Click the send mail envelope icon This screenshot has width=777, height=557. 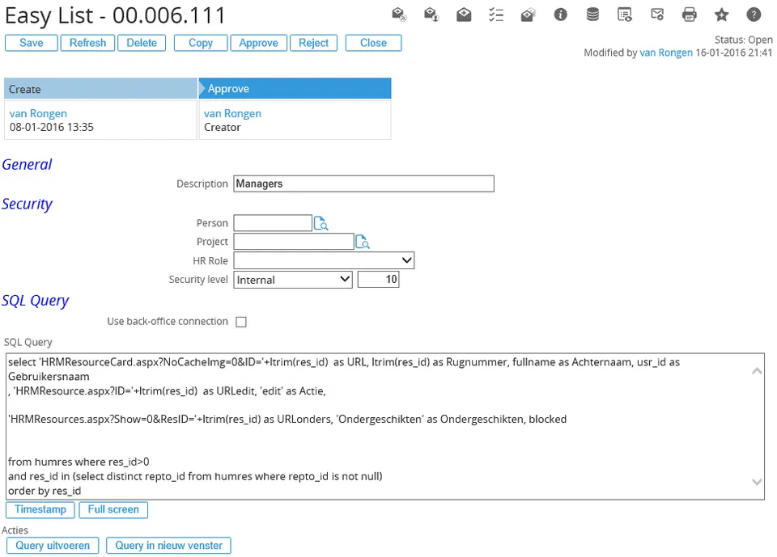tap(657, 15)
